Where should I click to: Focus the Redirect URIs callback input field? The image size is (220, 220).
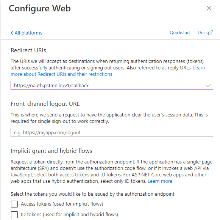[112, 85]
